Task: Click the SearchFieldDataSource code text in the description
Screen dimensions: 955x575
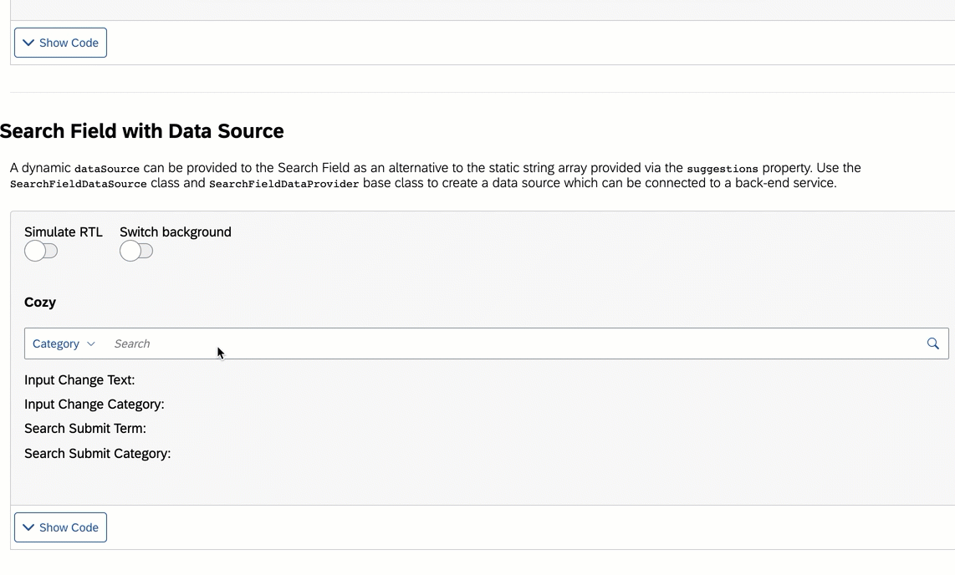Action: pos(79,184)
